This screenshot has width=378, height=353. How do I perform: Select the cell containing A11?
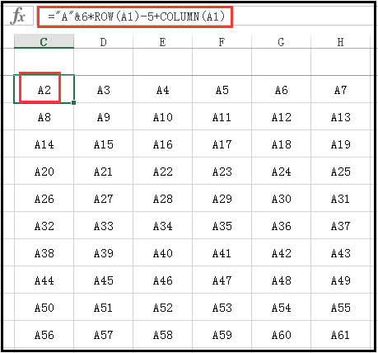[x=222, y=116]
